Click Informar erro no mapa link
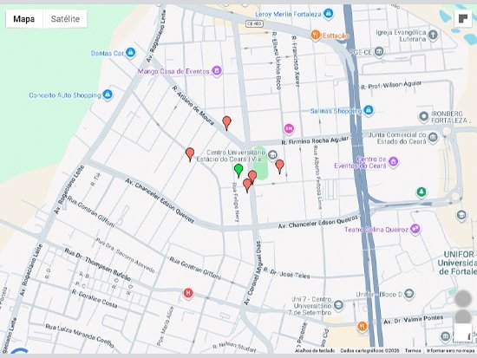The height and width of the screenshot is (358, 477). tap(450, 351)
